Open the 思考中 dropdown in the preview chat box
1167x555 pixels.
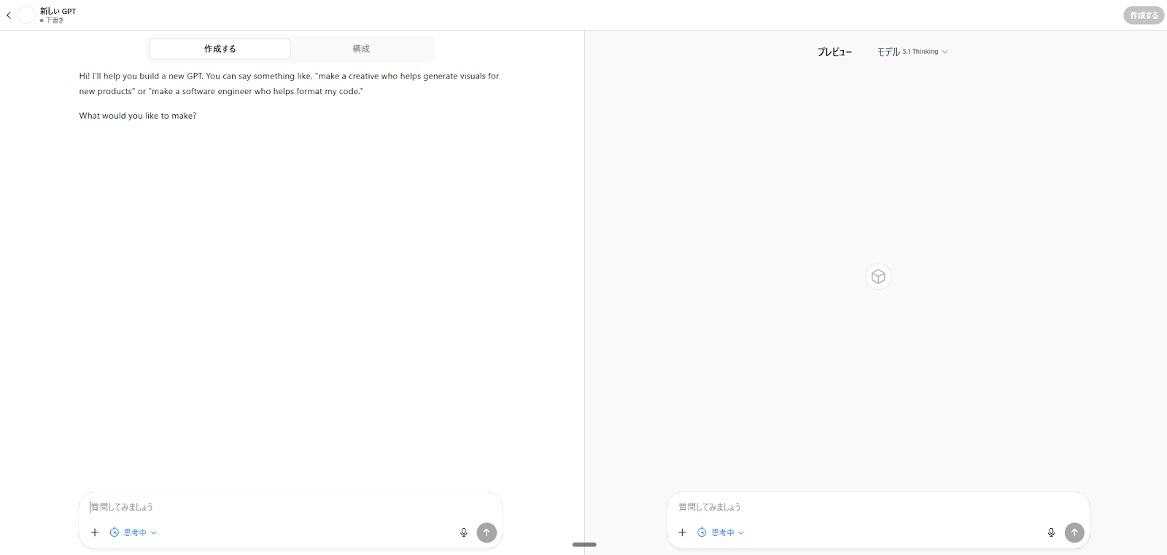(x=721, y=532)
